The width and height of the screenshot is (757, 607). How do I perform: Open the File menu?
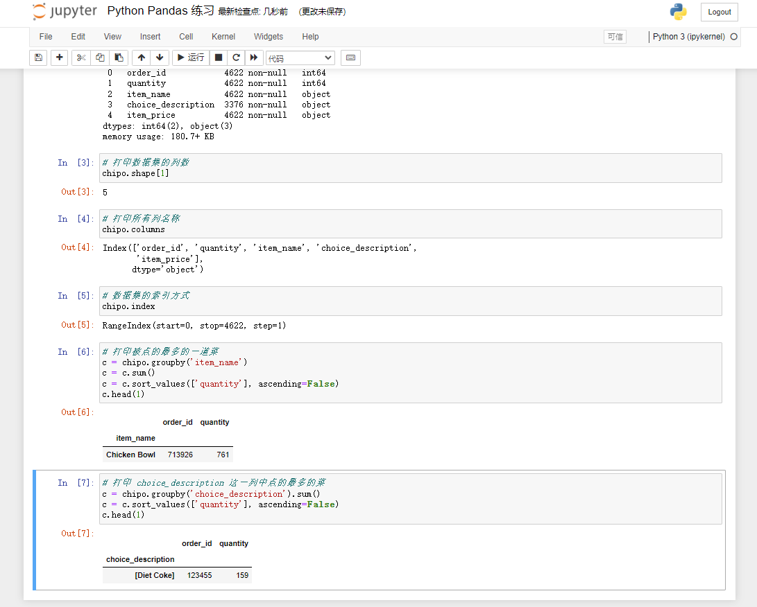46,37
